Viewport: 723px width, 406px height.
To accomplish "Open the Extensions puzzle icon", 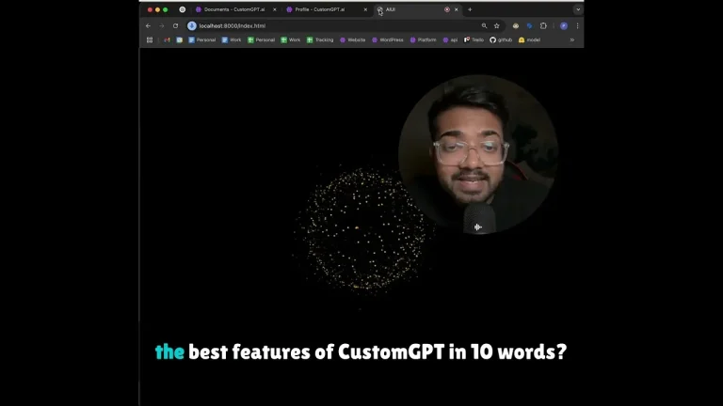I will point(543,25).
